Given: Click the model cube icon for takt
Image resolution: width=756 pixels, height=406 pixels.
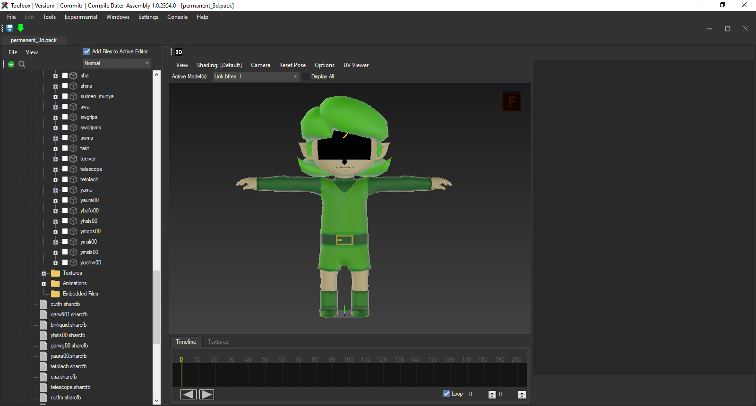Looking at the screenshot, I should click(x=73, y=148).
